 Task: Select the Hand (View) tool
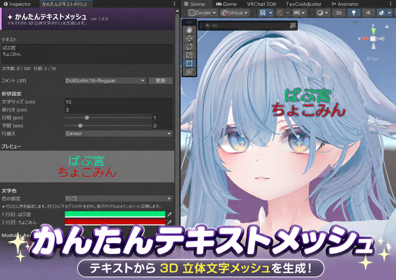pyautogui.click(x=189, y=30)
